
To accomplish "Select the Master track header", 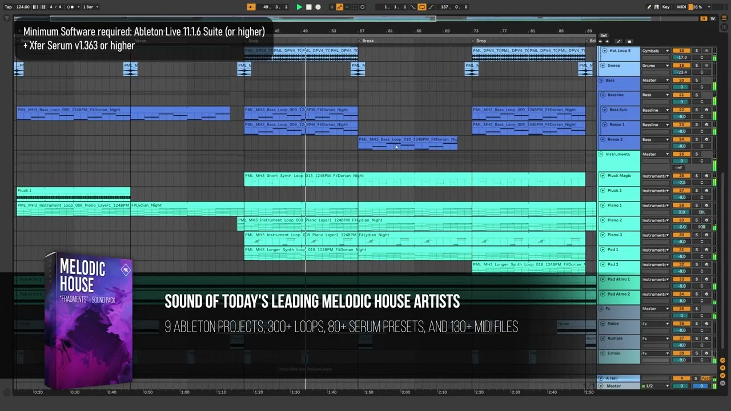I will [x=618, y=386].
